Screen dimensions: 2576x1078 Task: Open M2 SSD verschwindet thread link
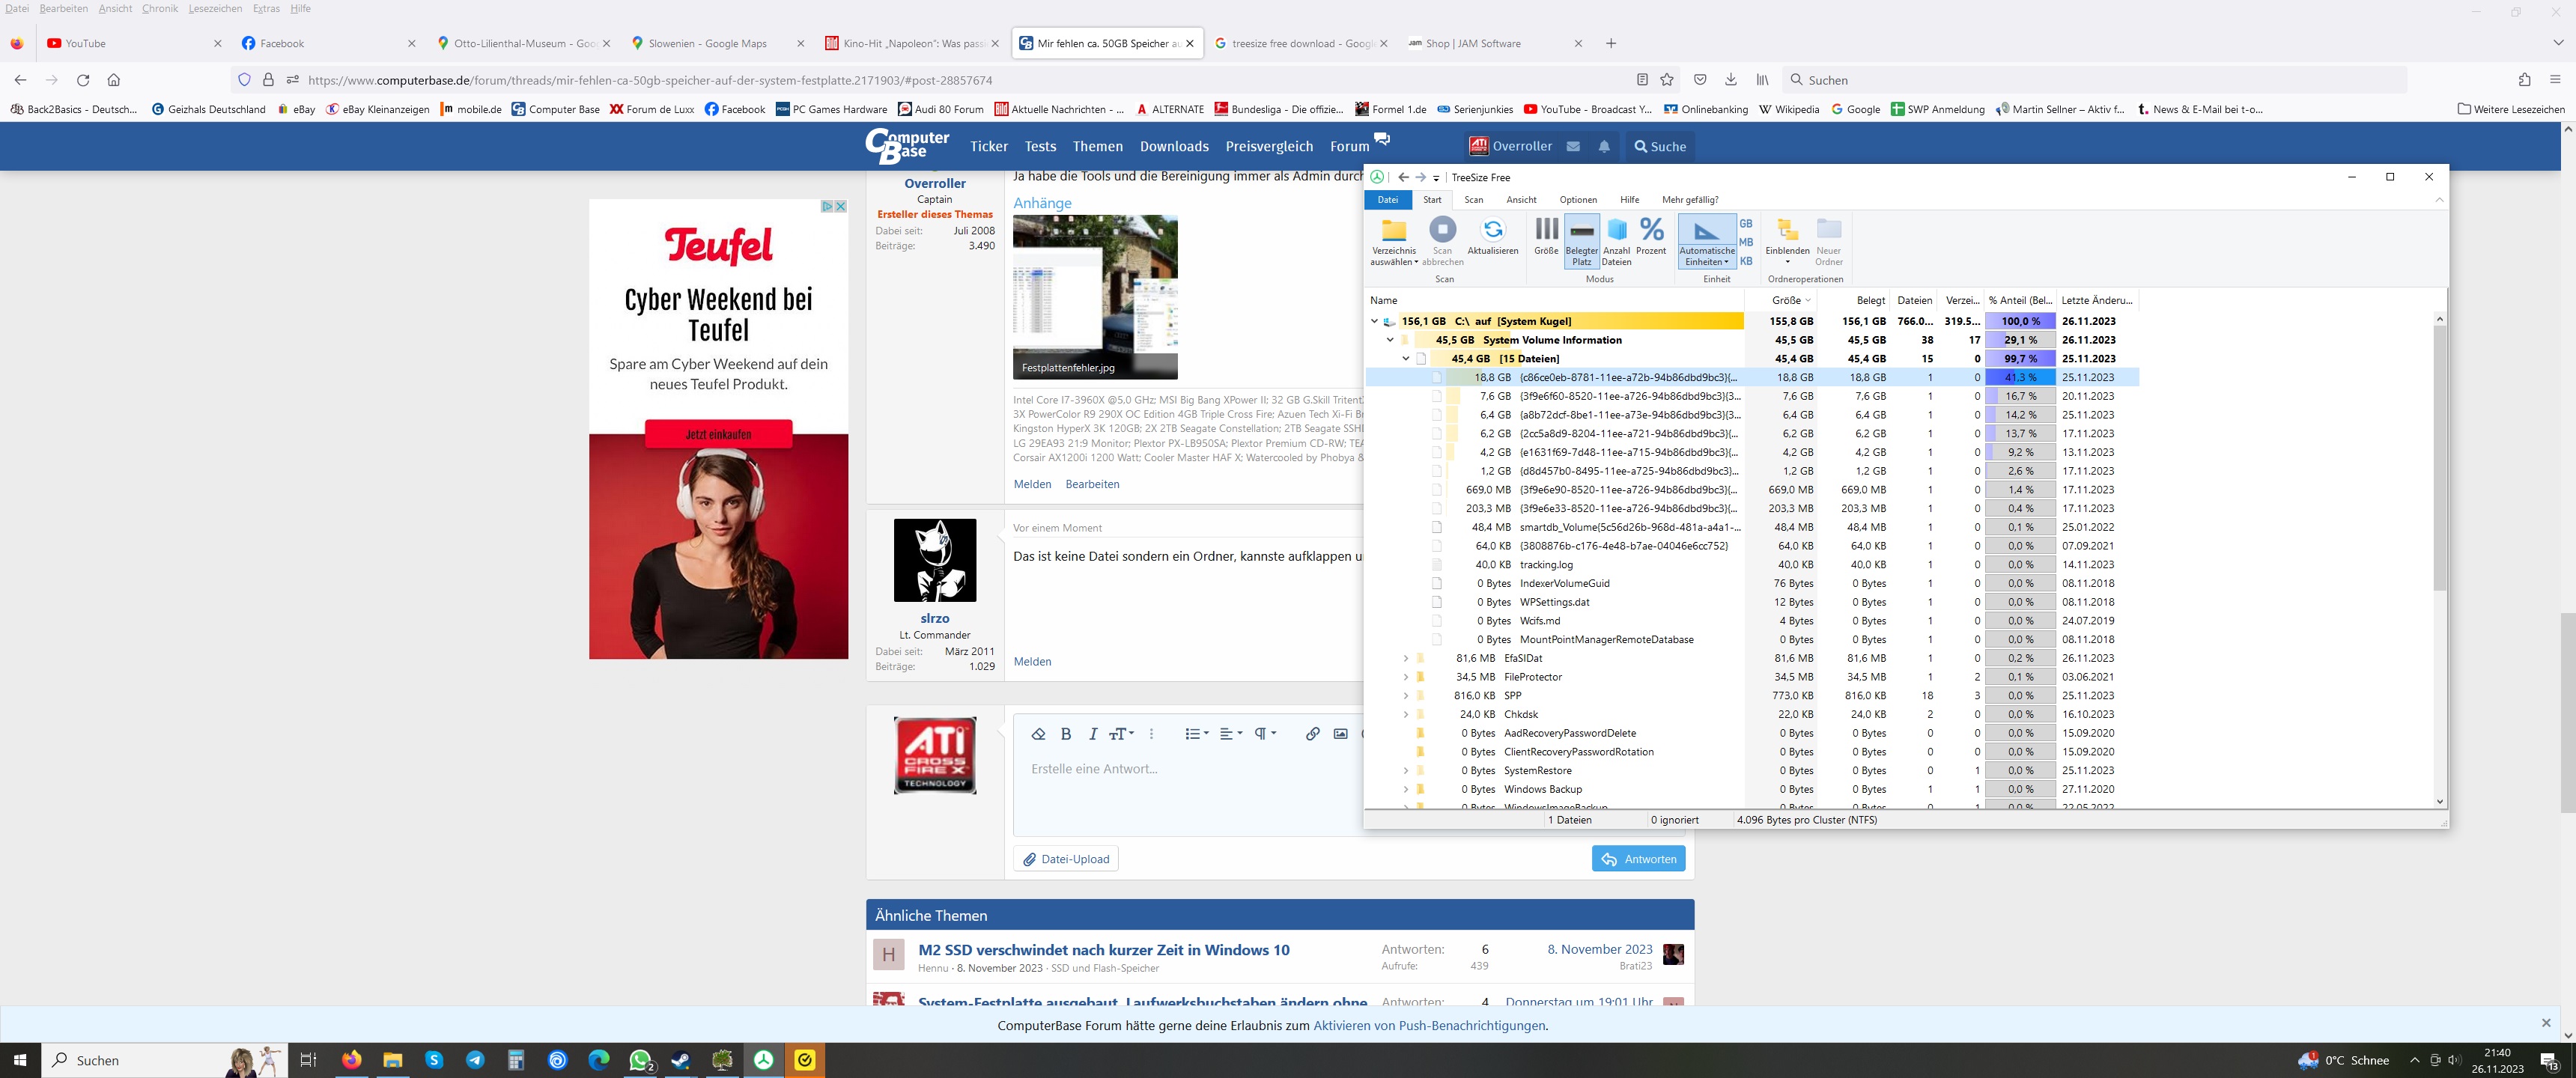[1103, 950]
